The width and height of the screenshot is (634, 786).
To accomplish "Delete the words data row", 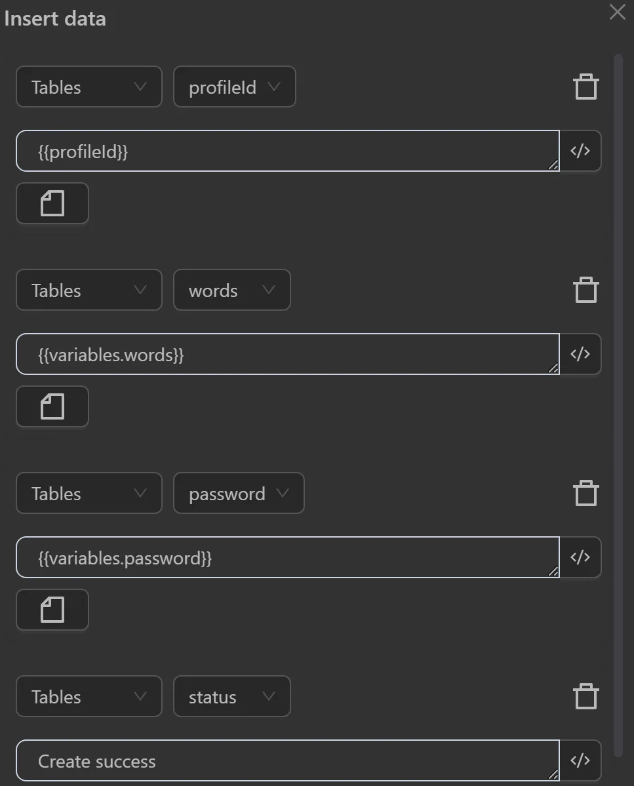I will click(x=586, y=289).
